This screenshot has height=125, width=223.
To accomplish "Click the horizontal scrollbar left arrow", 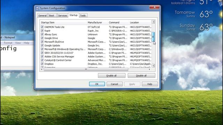I will 41,69.
